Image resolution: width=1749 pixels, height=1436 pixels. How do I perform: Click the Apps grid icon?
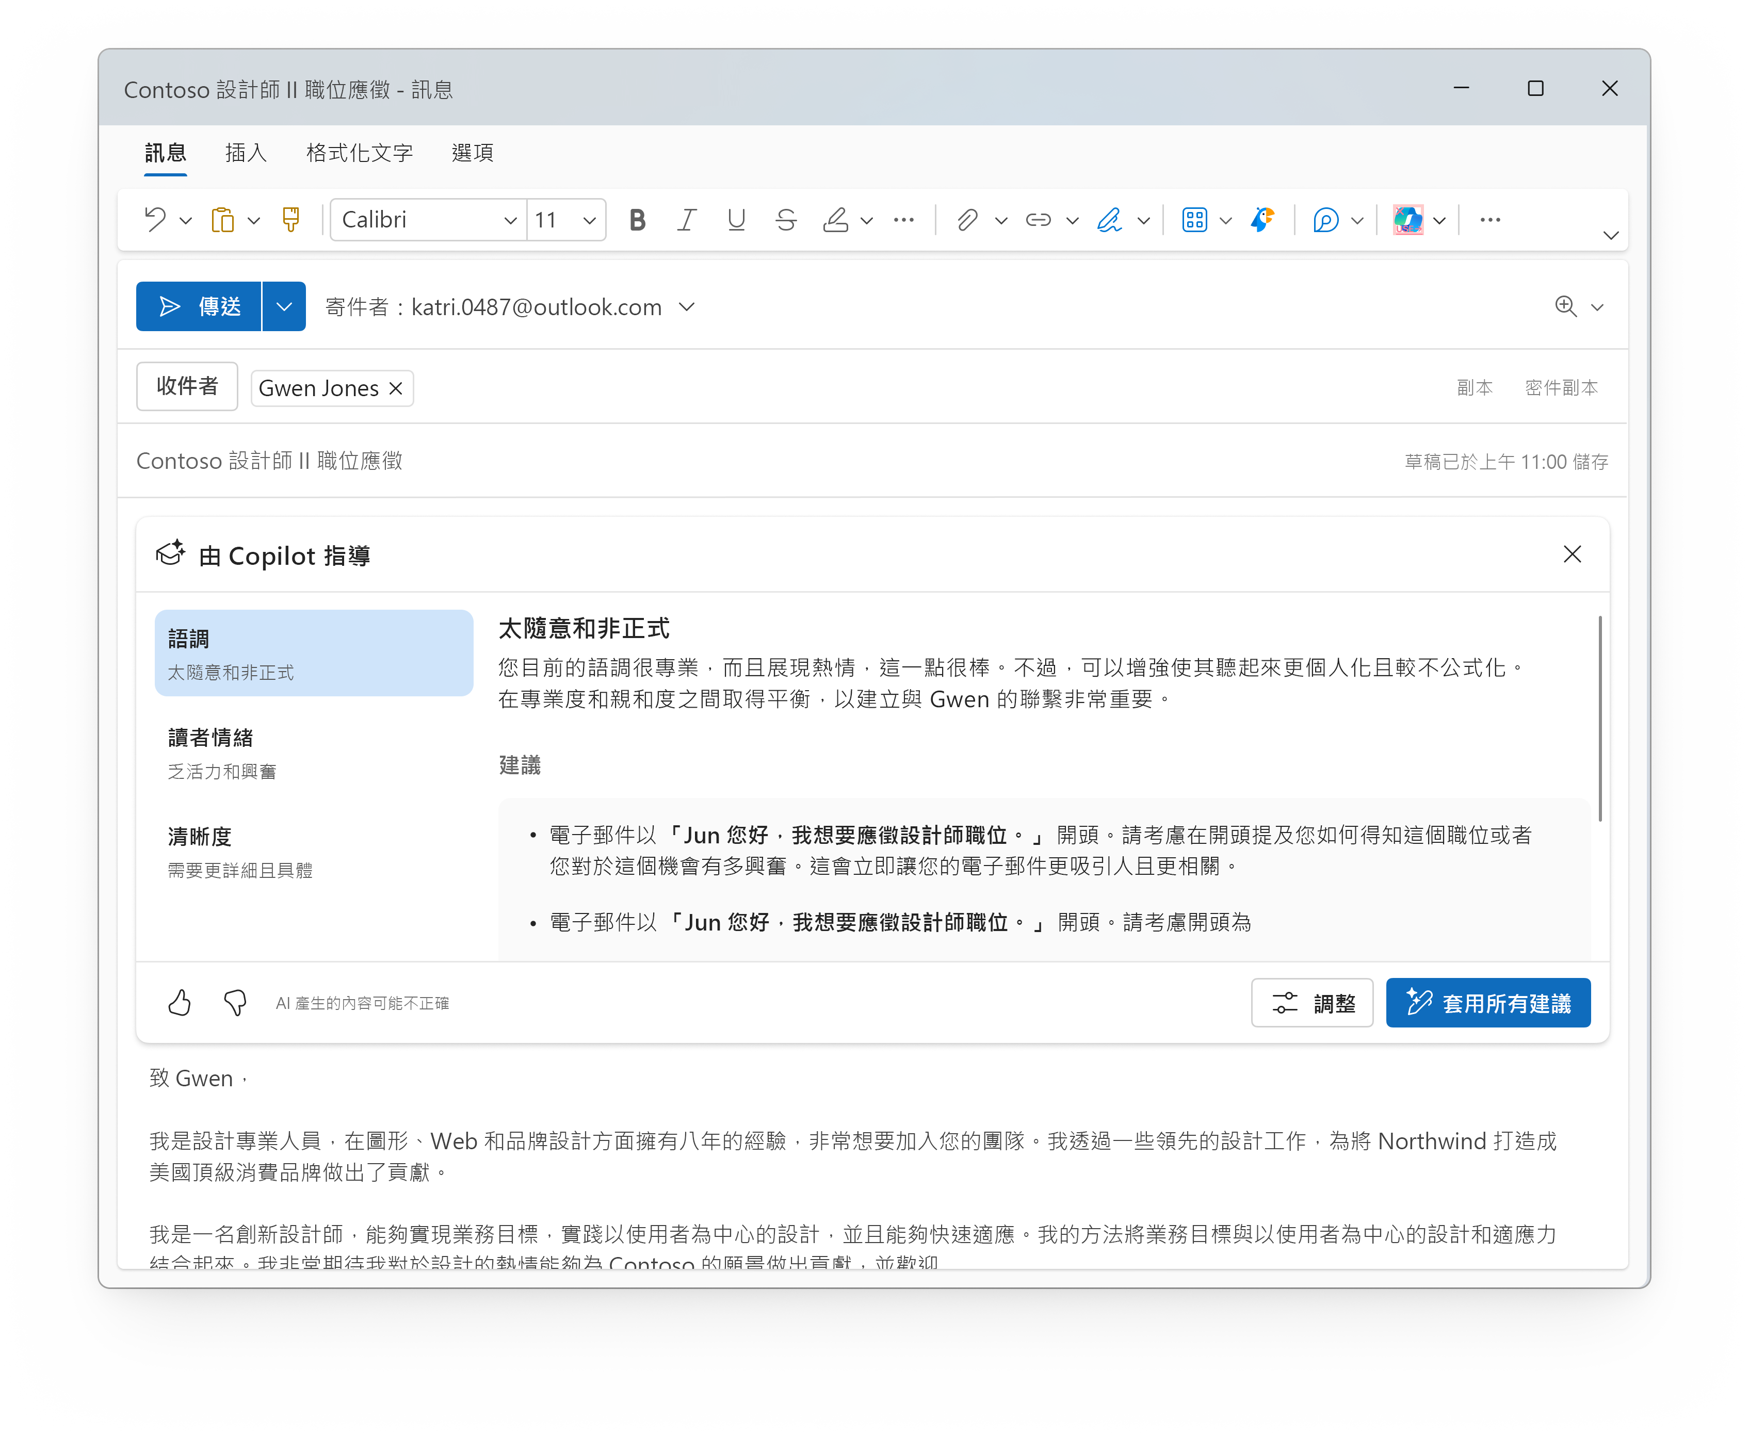[x=1195, y=220]
